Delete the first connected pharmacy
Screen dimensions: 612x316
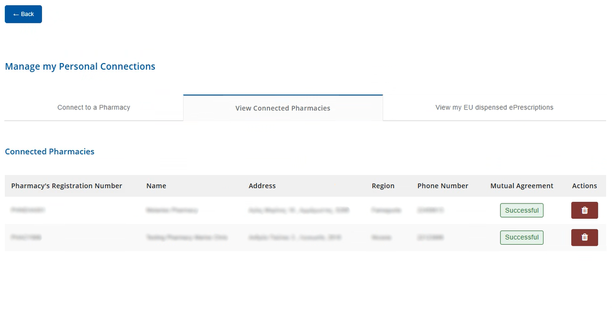point(584,210)
